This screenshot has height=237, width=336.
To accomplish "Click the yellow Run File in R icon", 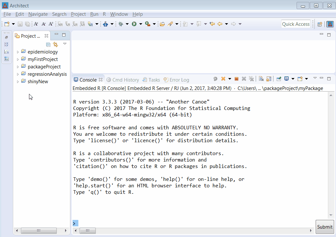I will pos(90,24).
